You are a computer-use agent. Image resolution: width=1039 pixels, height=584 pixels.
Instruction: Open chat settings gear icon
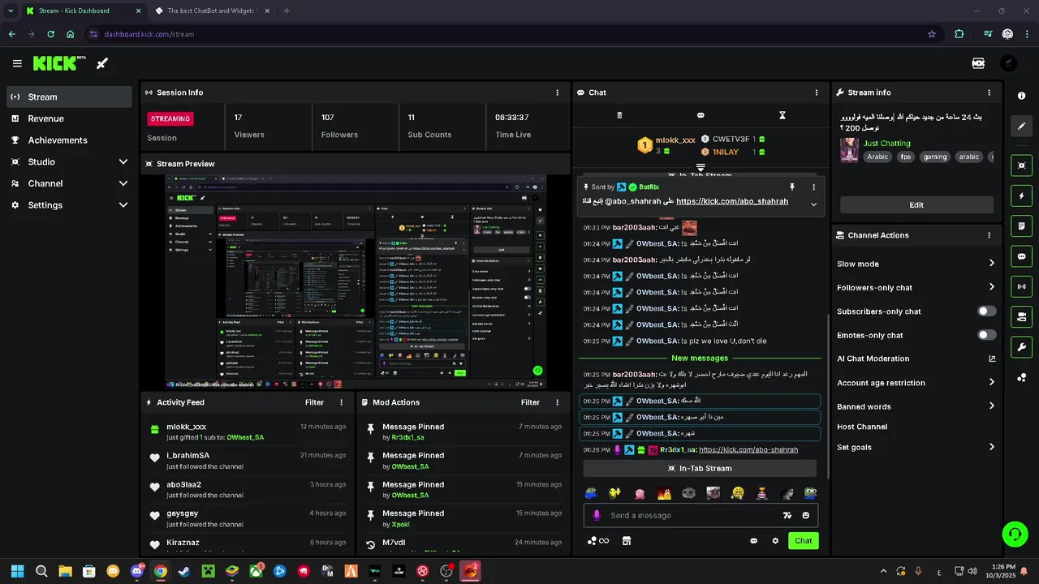point(775,541)
